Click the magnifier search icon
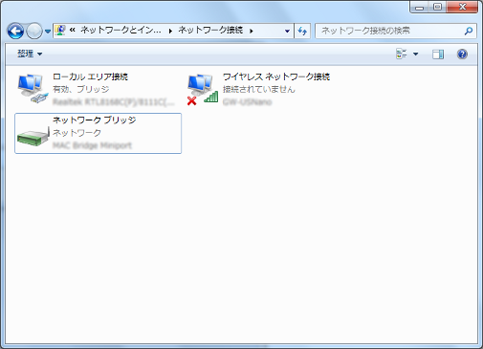 pyautogui.click(x=469, y=31)
